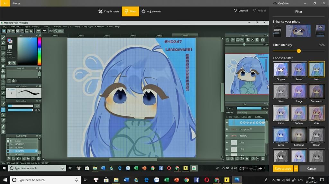Screen dimensions: 329x184
Task: Toggle the Xén bớt checkbox
Action: click(243, 117)
